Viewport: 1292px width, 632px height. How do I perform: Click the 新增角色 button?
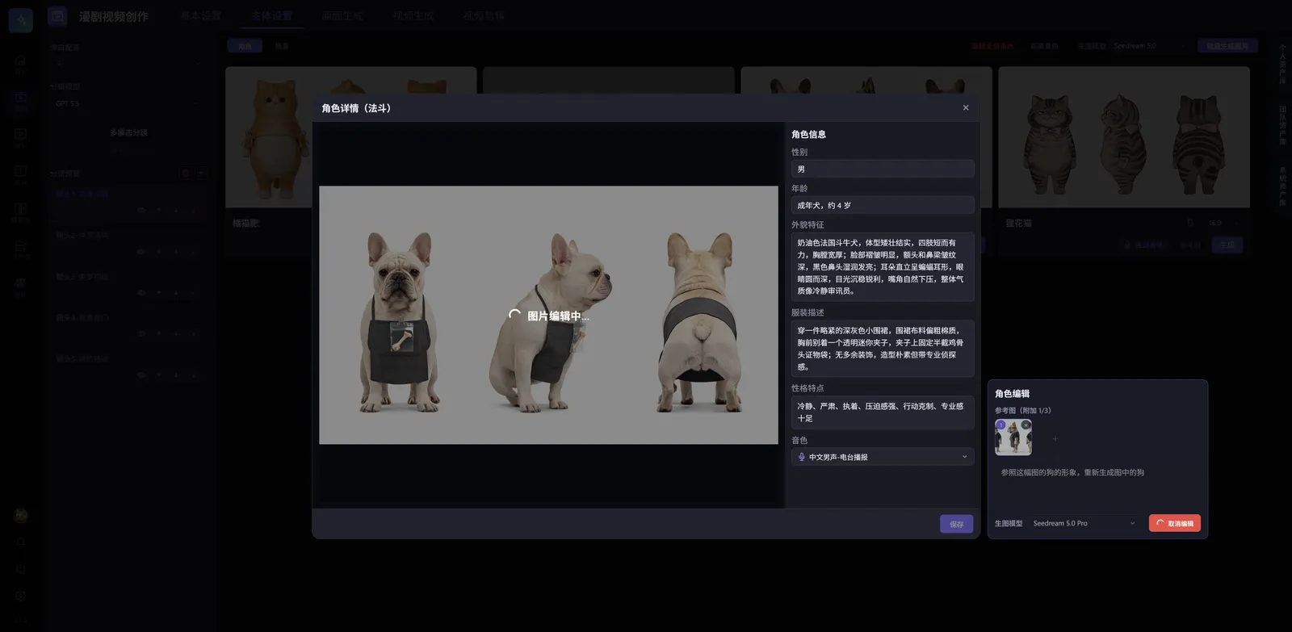[1044, 46]
